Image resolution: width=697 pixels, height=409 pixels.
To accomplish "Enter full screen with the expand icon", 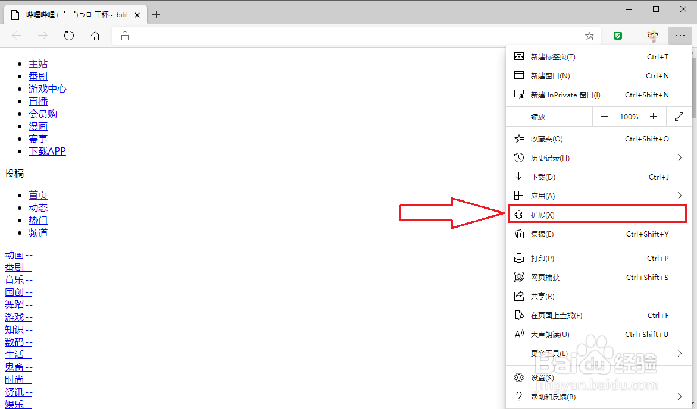I will click(x=679, y=117).
